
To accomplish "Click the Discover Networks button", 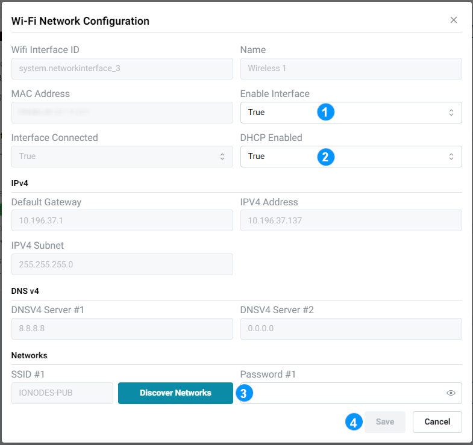I will click(x=175, y=393).
